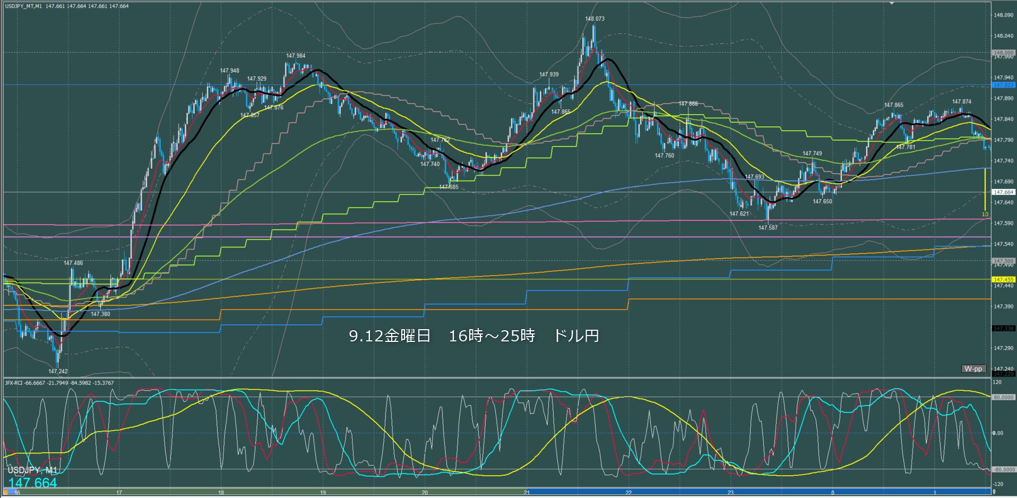Click the 147.587 swing low label
Screen dimensions: 1017x498
pyautogui.click(x=768, y=228)
